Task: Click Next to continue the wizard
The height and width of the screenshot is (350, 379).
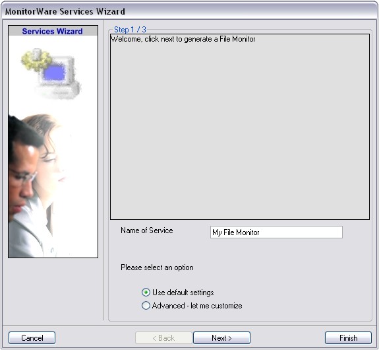Action: 221,337
